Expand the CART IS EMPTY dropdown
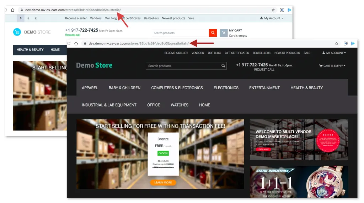The image size is (364, 203). pos(332,66)
